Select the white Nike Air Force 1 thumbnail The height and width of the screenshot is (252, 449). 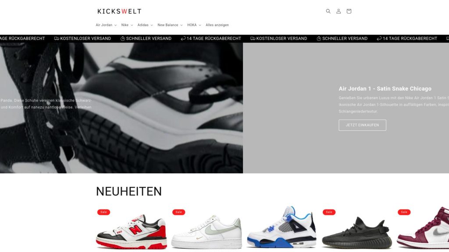(207, 232)
